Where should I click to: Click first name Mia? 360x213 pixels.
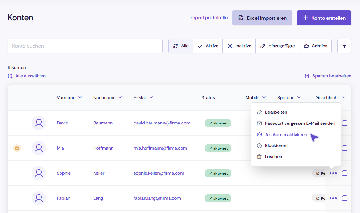click(60, 148)
